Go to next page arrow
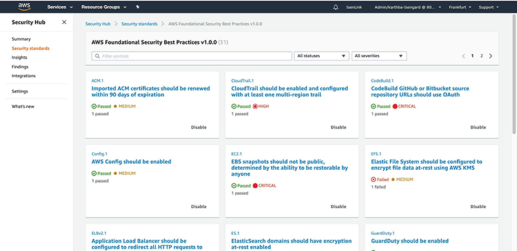Screen dimensions: 517x251 pyautogui.click(x=491, y=56)
